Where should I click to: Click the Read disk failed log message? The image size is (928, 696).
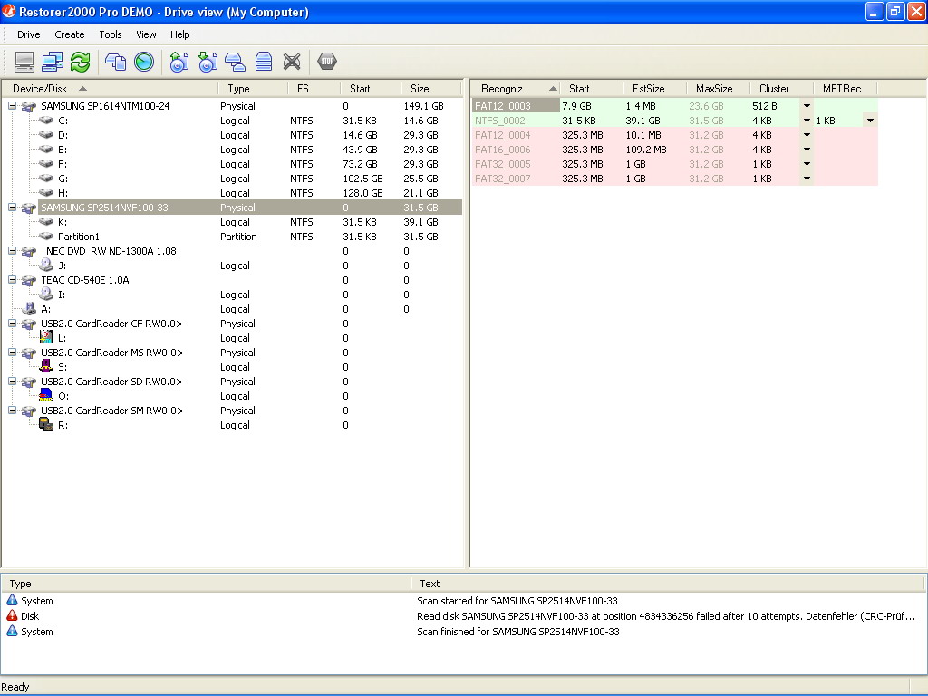click(x=666, y=616)
